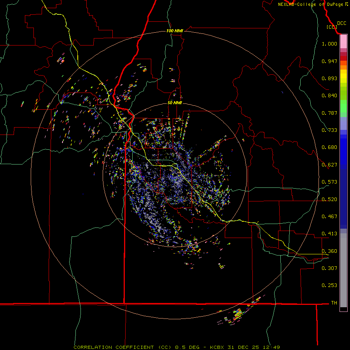Click the 0.413 scale value
The image size is (350, 350).
[329, 234]
